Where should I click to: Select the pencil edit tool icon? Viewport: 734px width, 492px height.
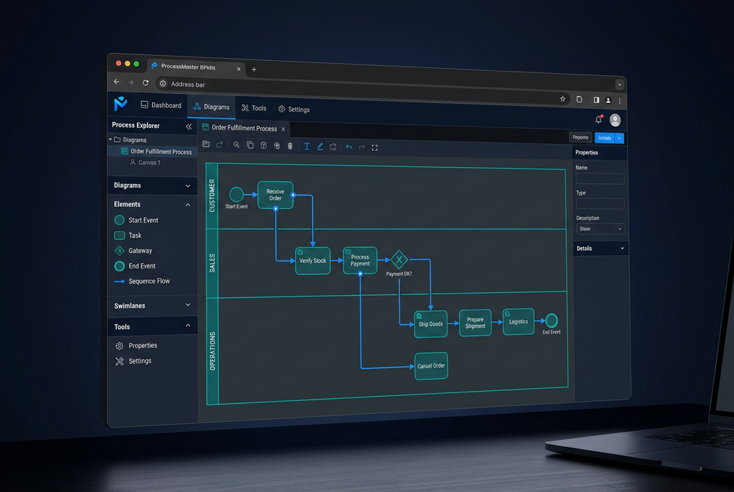[320, 146]
